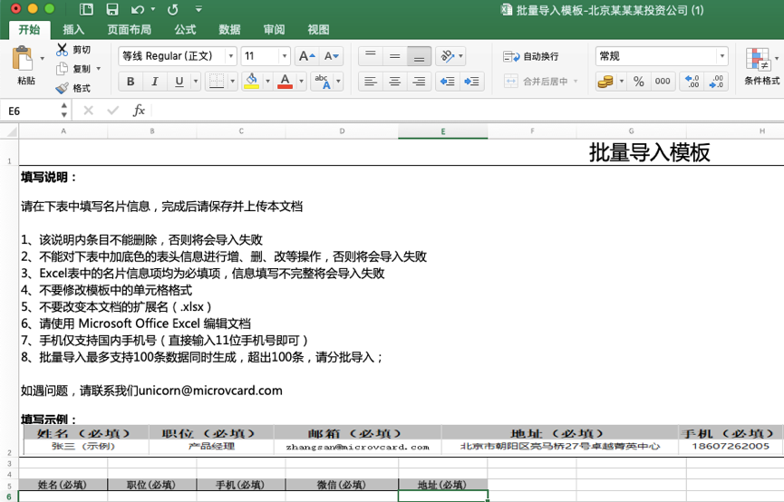Click the 自动换行 wrap text button
This screenshot has width=784, height=502.
pyautogui.click(x=531, y=56)
